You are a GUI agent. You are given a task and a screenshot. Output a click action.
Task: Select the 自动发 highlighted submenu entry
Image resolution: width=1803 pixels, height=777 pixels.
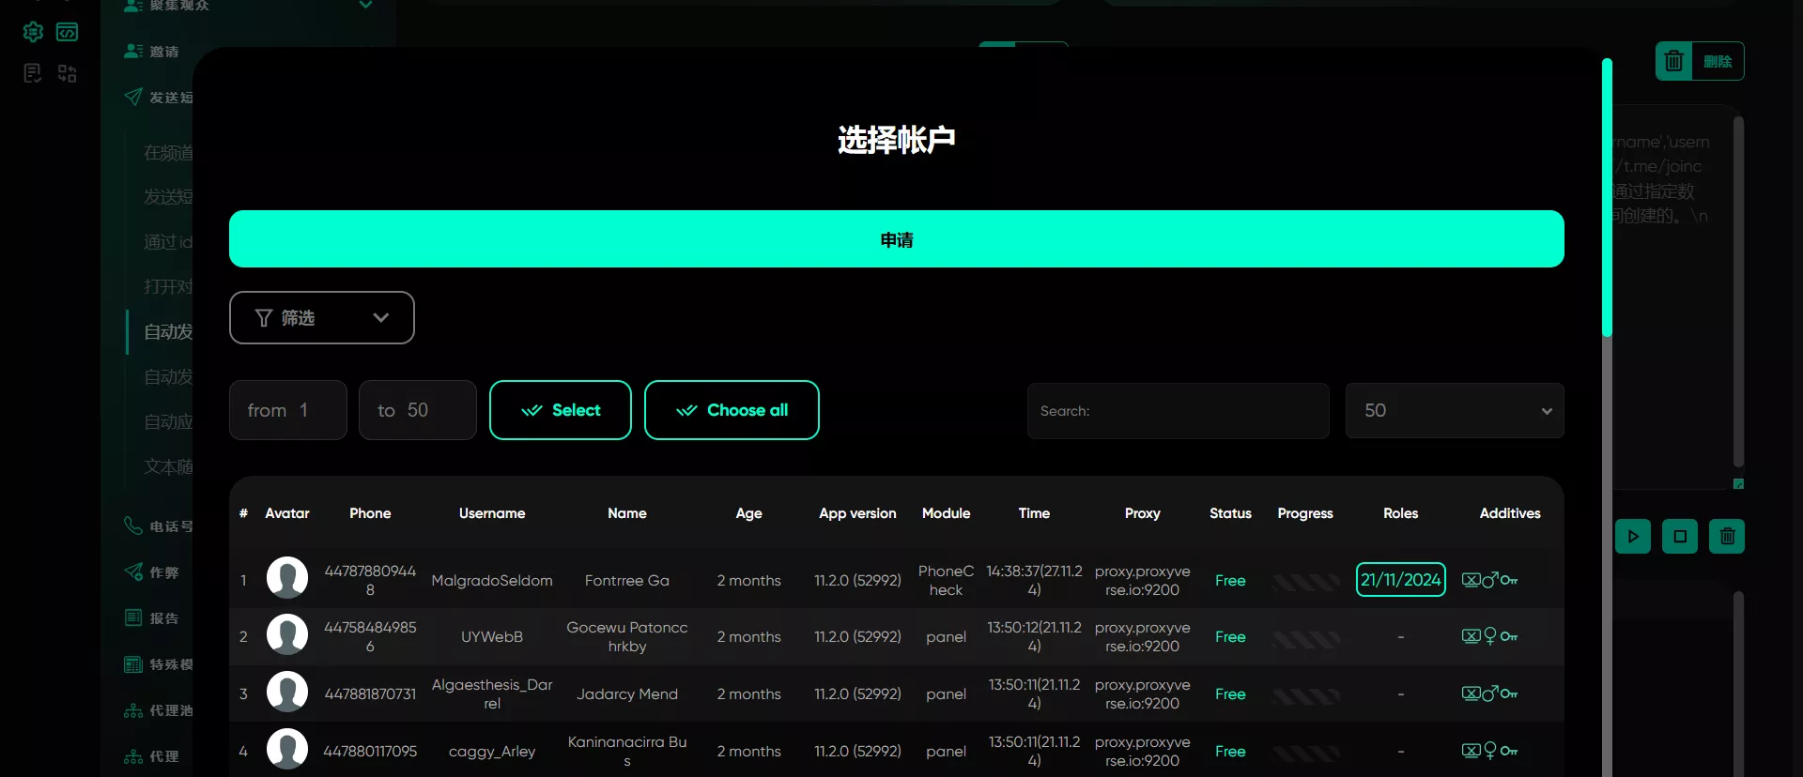[x=168, y=332]
